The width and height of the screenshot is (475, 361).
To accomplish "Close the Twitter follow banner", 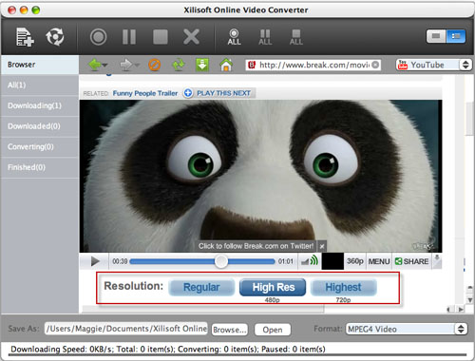I will [x=322, y=246].
